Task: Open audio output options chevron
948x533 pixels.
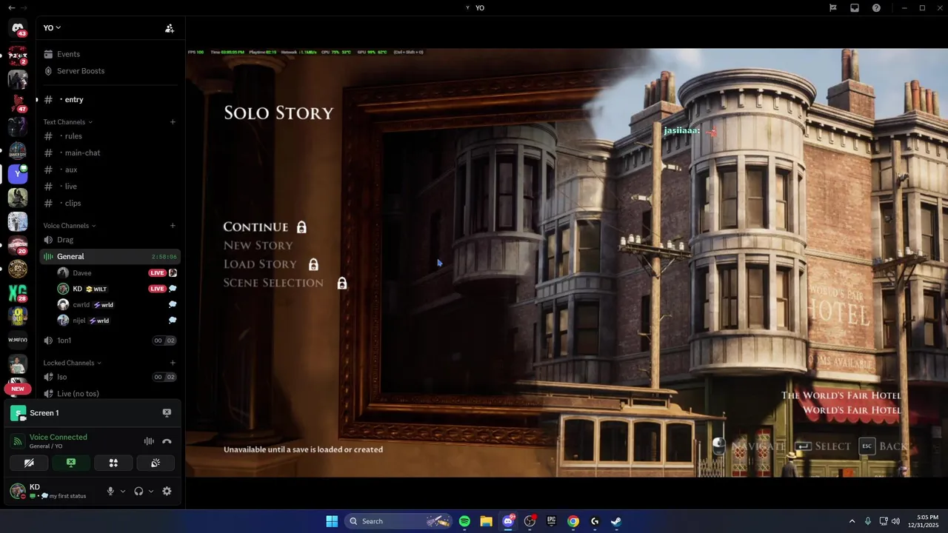Action: pyautogui.click(x=151, y=491)
